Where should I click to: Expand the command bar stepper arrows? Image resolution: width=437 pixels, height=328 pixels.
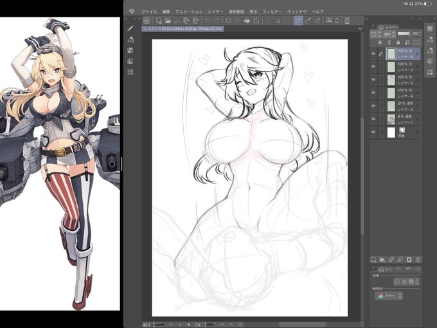click(x=337, y=21)
